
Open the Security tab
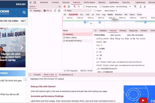(126, 2)
